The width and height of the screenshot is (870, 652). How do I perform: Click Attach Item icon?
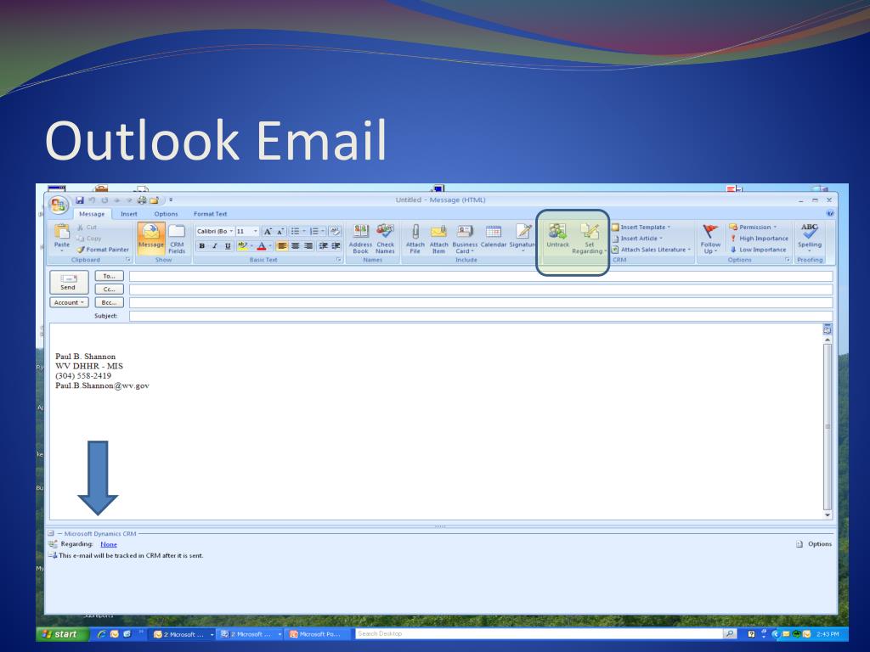tap(438, 239)
